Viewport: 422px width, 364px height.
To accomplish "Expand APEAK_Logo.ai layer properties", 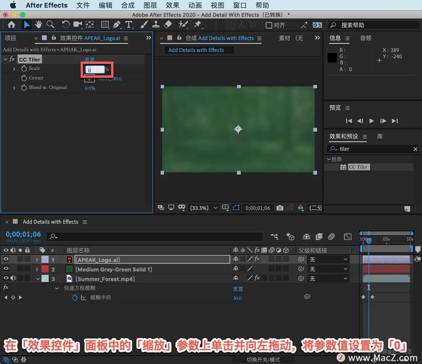I will (x=37, y=260).
